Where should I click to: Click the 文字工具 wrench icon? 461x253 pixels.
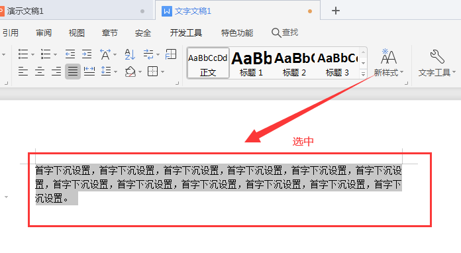tap(437, 56)
